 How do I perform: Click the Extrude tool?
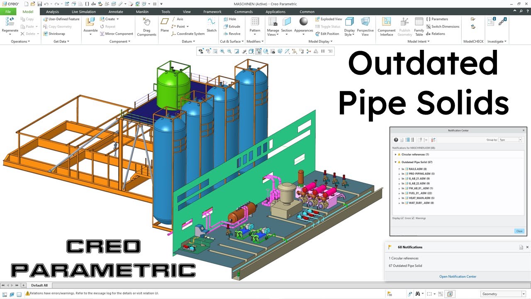tap(231, 27)
